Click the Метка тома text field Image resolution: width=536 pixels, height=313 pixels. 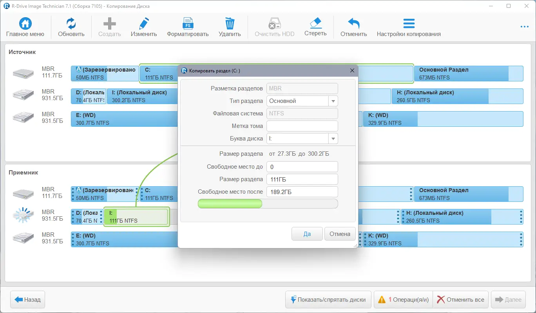click(302, 126)
